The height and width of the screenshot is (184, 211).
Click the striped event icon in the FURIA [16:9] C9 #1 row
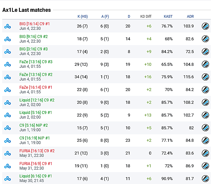[x=205, y=166]
